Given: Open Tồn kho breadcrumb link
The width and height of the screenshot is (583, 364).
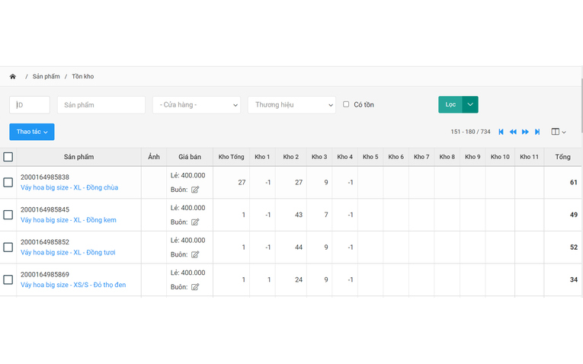Looking at the screenshot, I should pyautogui.click(x=82, y=76).
